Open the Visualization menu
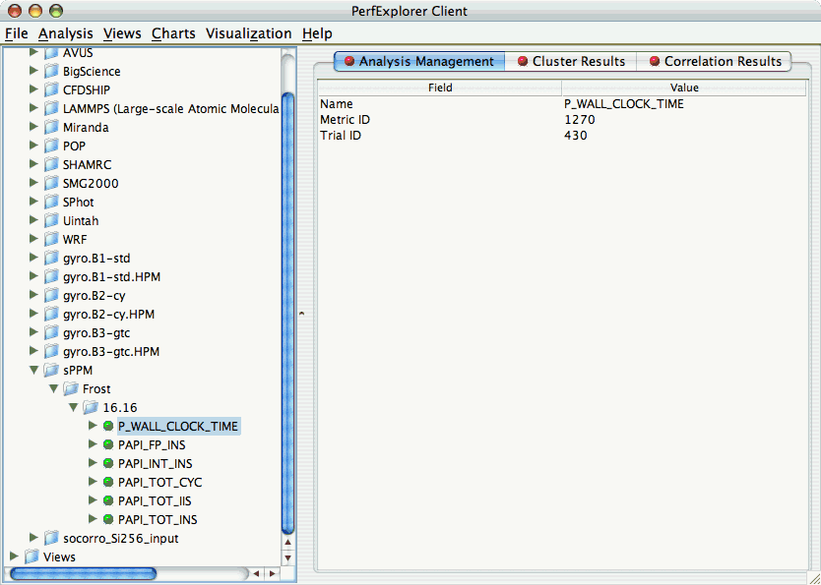 click(248, 33)
